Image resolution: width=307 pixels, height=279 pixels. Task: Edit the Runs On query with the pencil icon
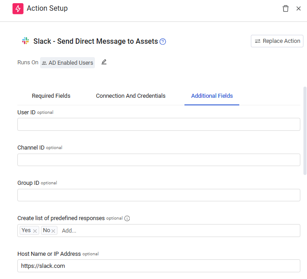click(104, 62)
